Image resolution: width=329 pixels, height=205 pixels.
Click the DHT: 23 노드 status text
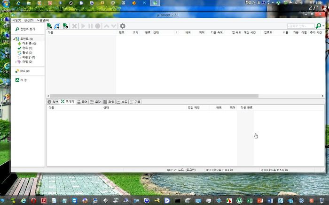click(x=181, y=170)
